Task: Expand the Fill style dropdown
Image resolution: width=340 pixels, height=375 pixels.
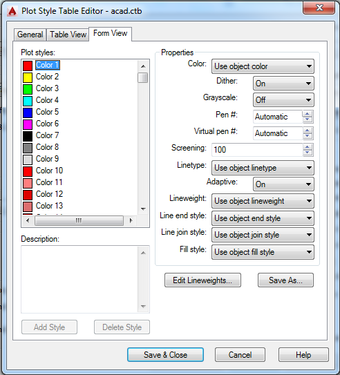Action: pos(263,252)
